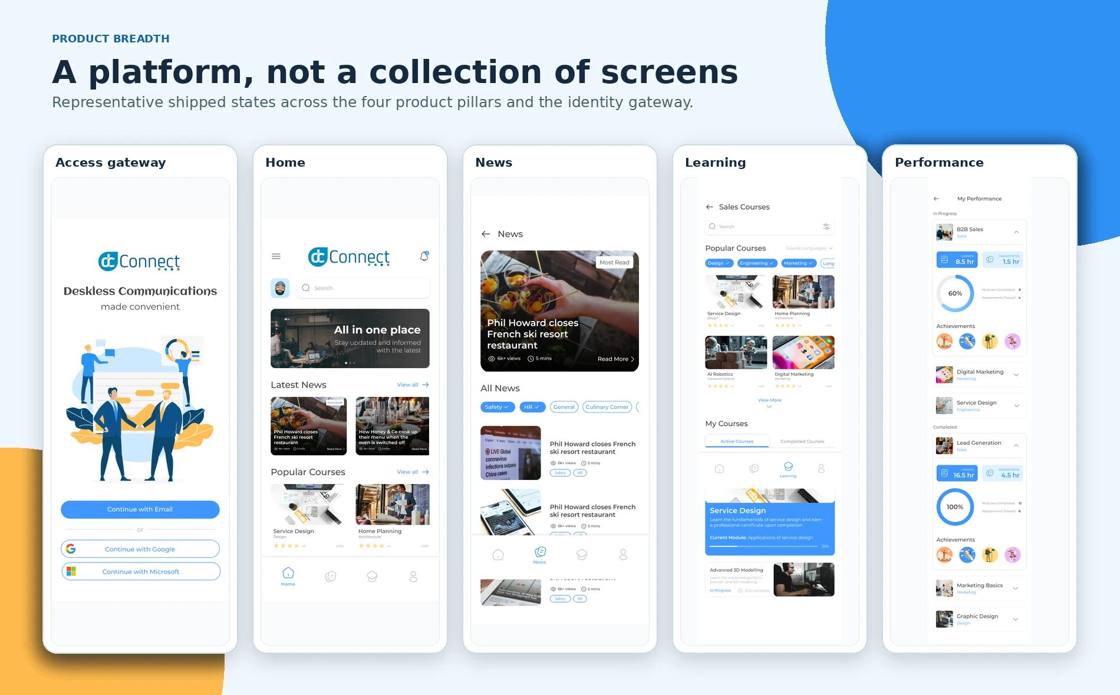Click Read More on Phil Howard featured article

615,359
